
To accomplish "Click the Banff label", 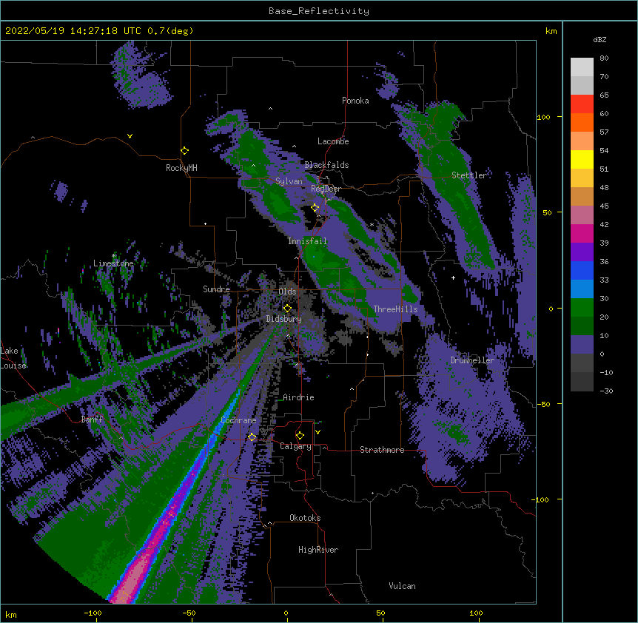I will click(x=92, y=420).
